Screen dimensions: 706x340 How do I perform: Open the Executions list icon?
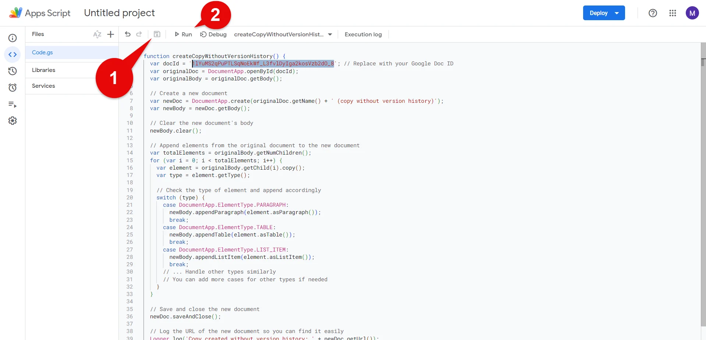(x=13, y=105)
